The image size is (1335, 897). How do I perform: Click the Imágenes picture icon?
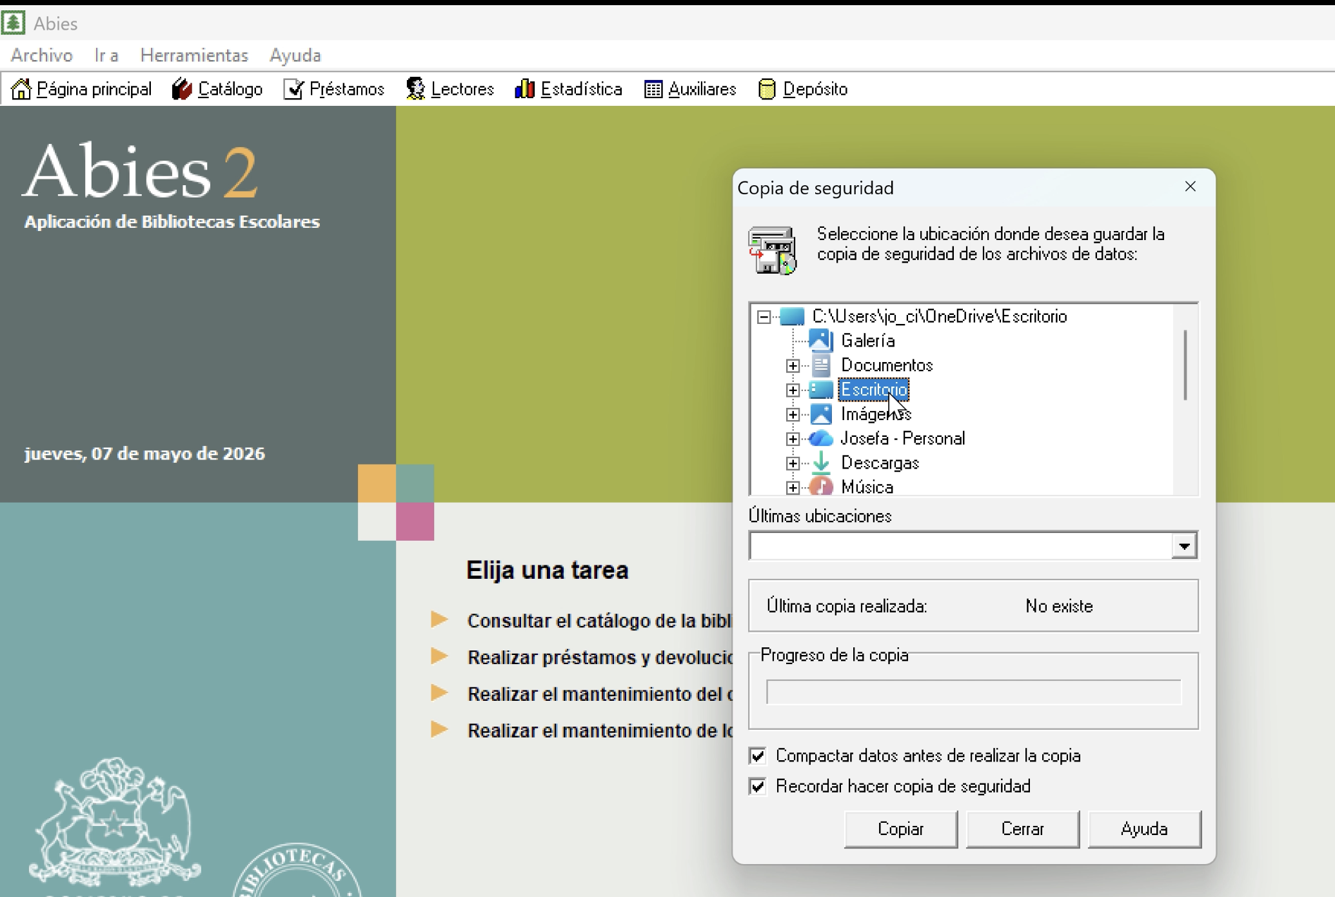821,414
